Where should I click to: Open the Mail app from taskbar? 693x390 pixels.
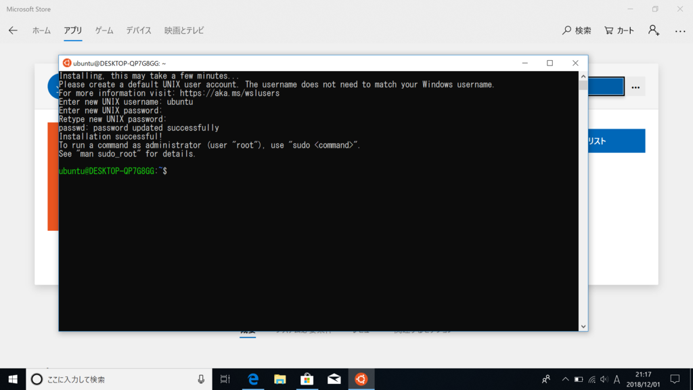tap(334, 379)
